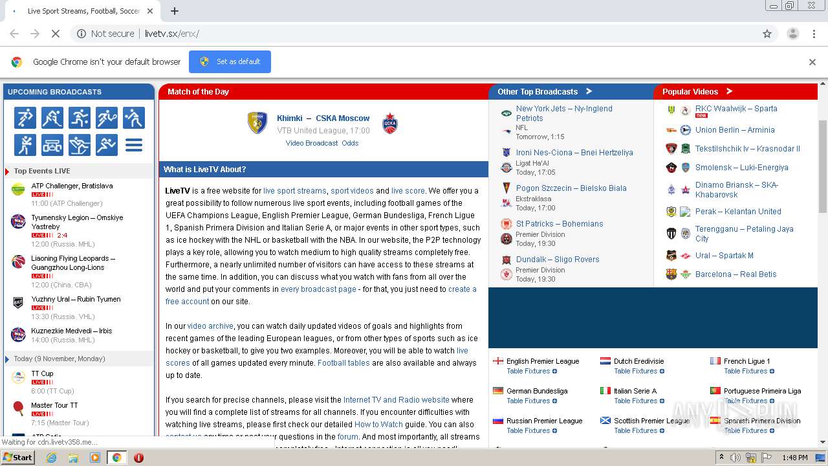Open the Football tables link
The image size is (828, 466).
(343, 363)
